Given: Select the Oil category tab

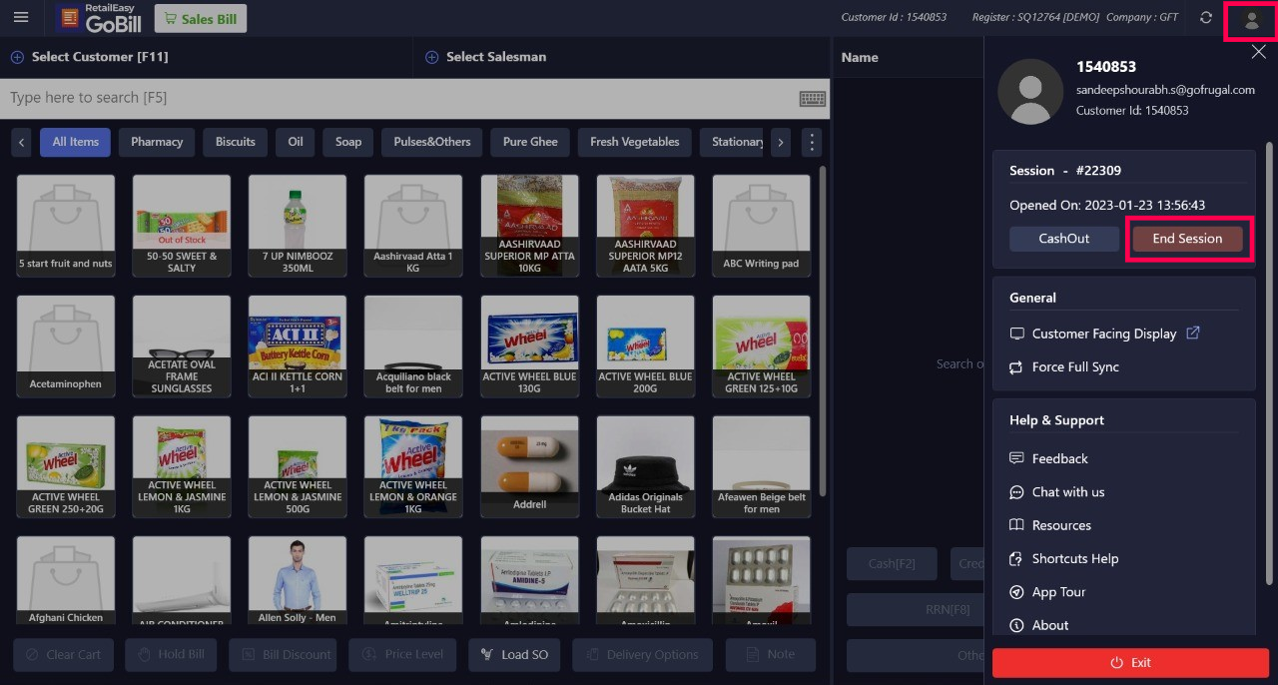Looking at the screenshot, I should (296, 142).
